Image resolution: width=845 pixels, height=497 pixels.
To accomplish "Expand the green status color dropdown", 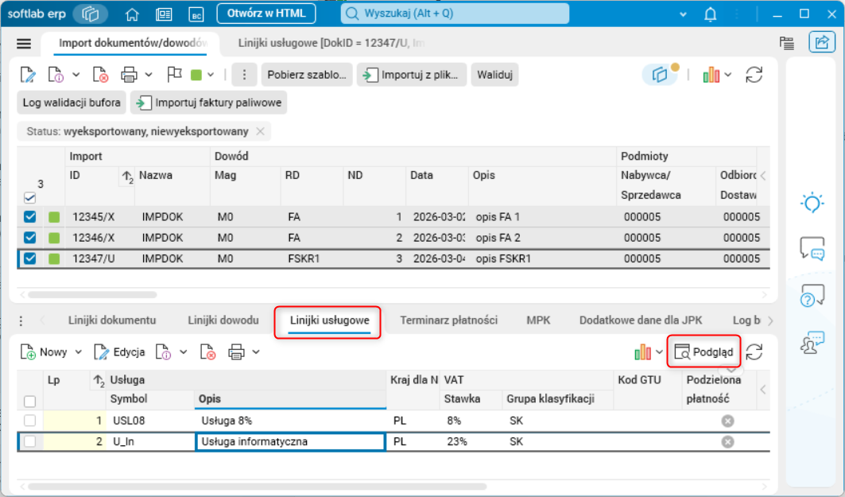I will pyautogui.click(x=211, y=75).
